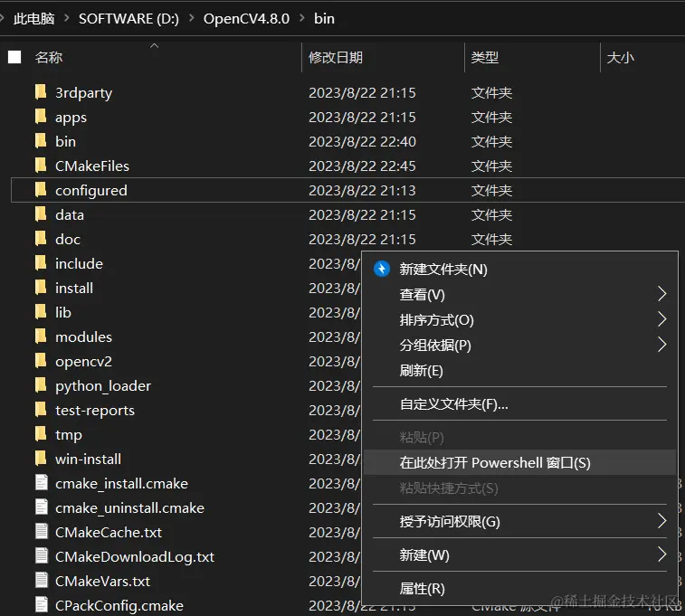Click 文件夹 type cell in data row

tap(491, 214)
